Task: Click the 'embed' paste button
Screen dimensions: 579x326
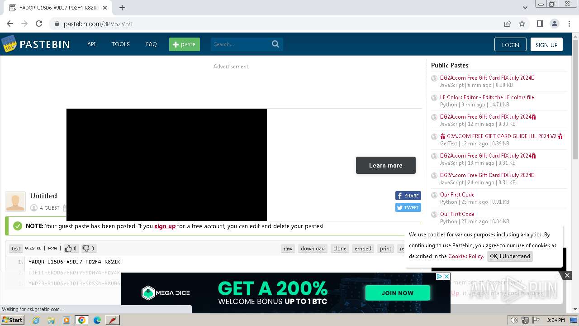Action: point(363,248)
